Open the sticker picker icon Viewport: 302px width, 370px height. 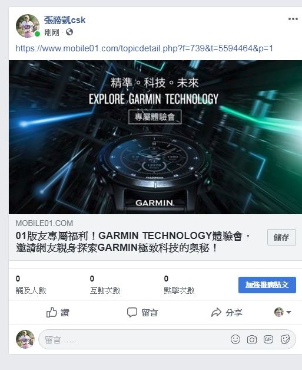tap(285, 339)
